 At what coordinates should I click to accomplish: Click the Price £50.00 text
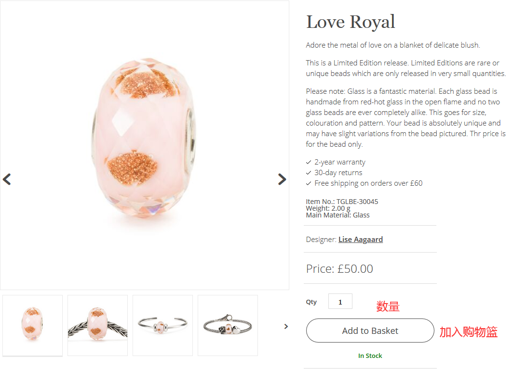tap(339, 268)
